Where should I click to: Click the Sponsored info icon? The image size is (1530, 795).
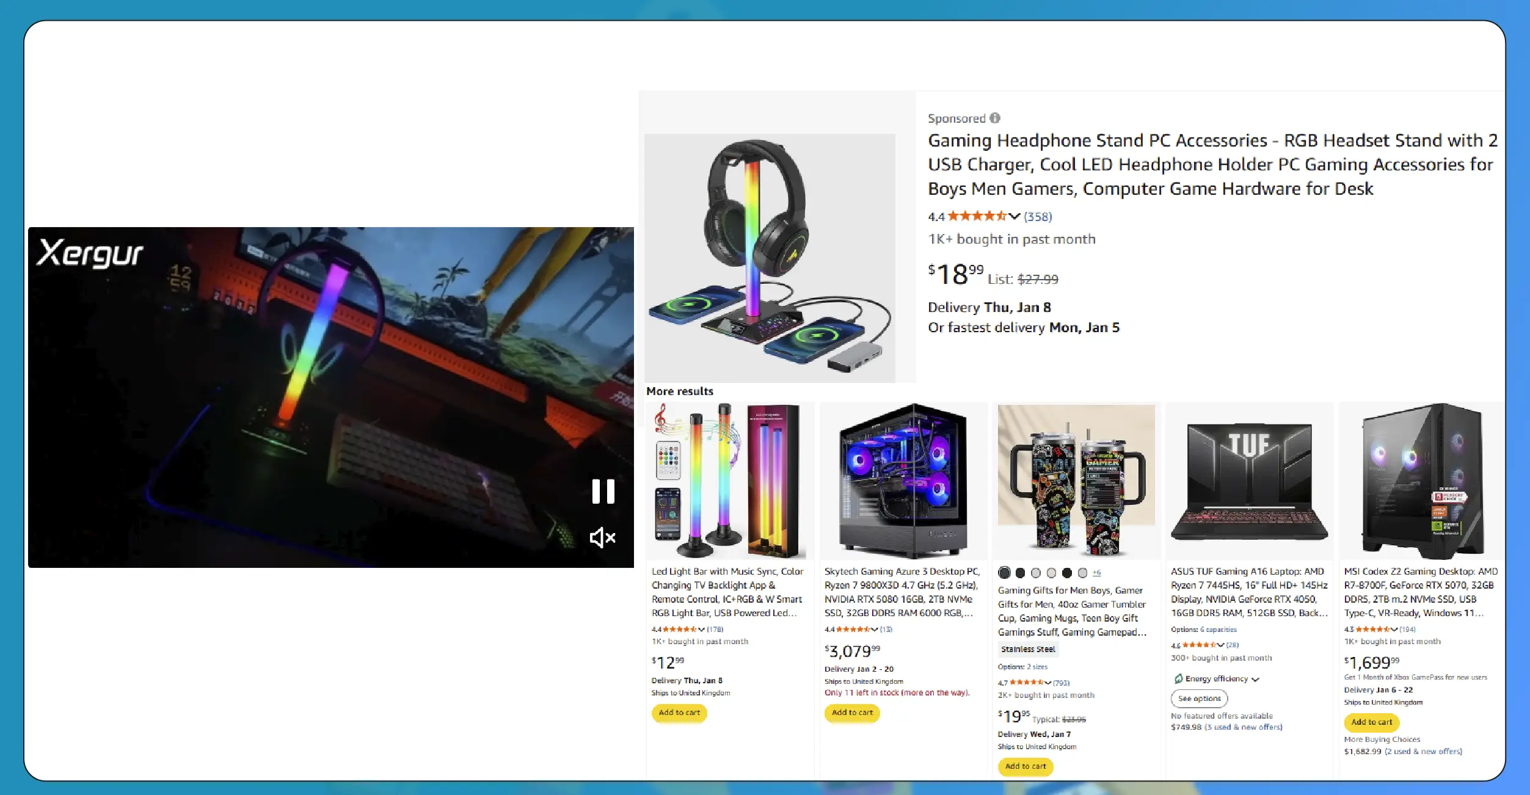click(x=995, y=118)
